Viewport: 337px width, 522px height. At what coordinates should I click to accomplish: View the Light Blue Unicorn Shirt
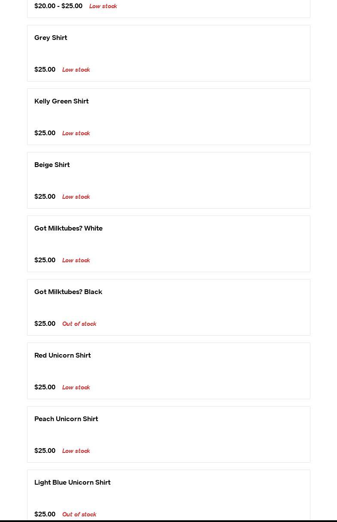click(x=72, y=483)
